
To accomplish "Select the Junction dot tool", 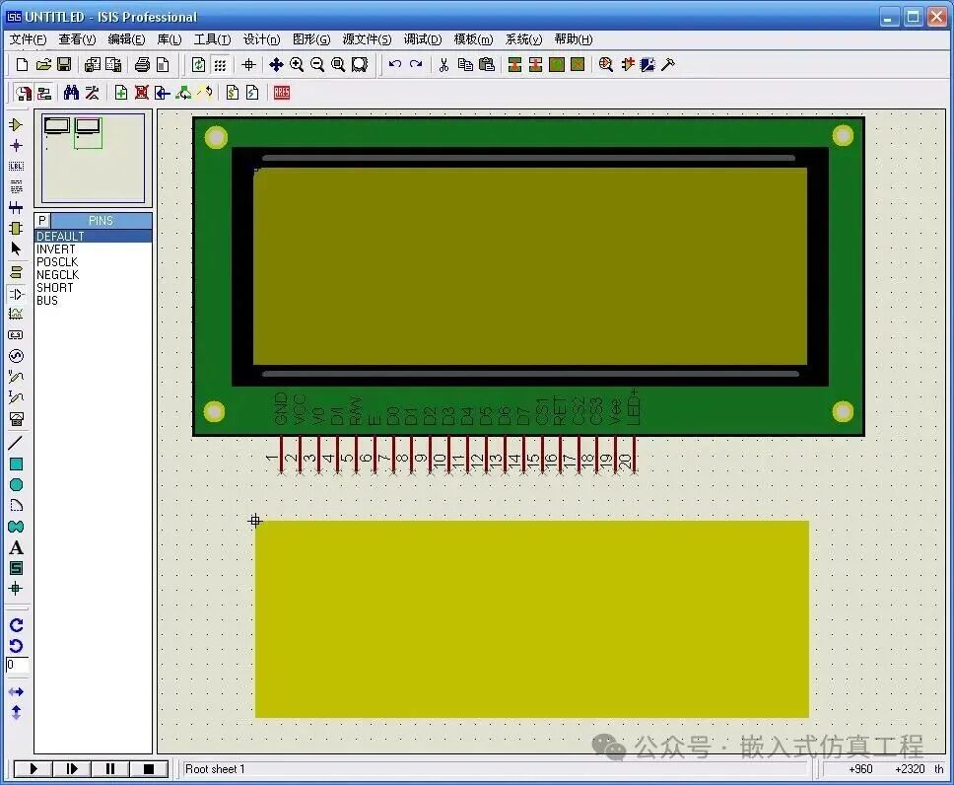I will (17, 146).
